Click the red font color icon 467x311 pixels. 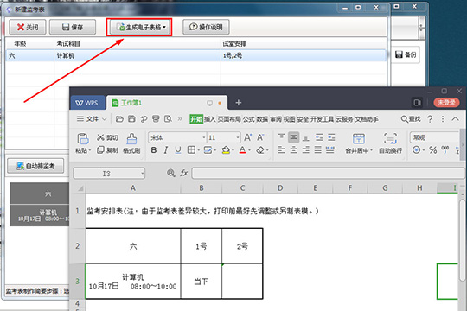click(x=243, y=150)
